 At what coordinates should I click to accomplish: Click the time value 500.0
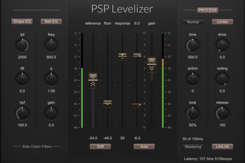(x=193, y=57)
